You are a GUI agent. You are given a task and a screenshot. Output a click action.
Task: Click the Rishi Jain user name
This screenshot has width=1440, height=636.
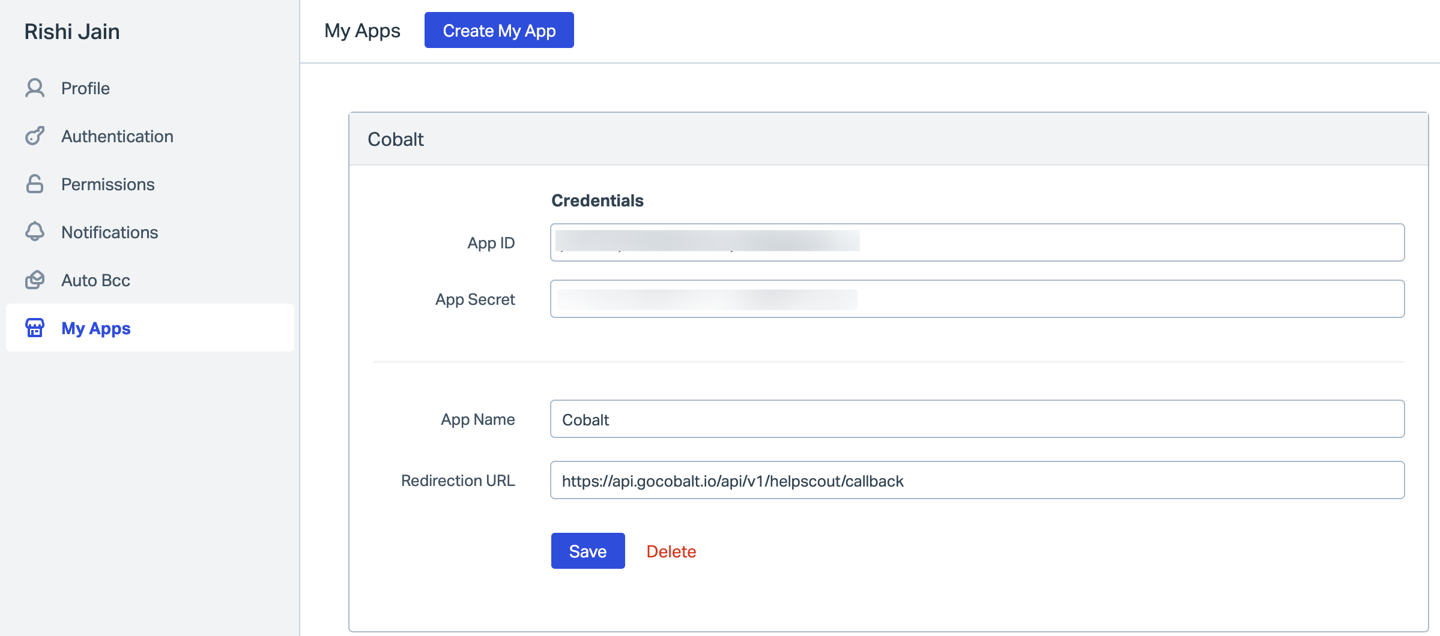[x=72, y=31]
